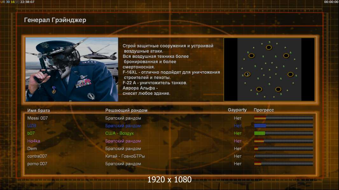
Task: Select player name "Messi 007"
Action: (38, 118)
